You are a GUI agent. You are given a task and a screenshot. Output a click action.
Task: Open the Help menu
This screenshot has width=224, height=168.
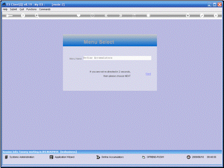(5, 9)
